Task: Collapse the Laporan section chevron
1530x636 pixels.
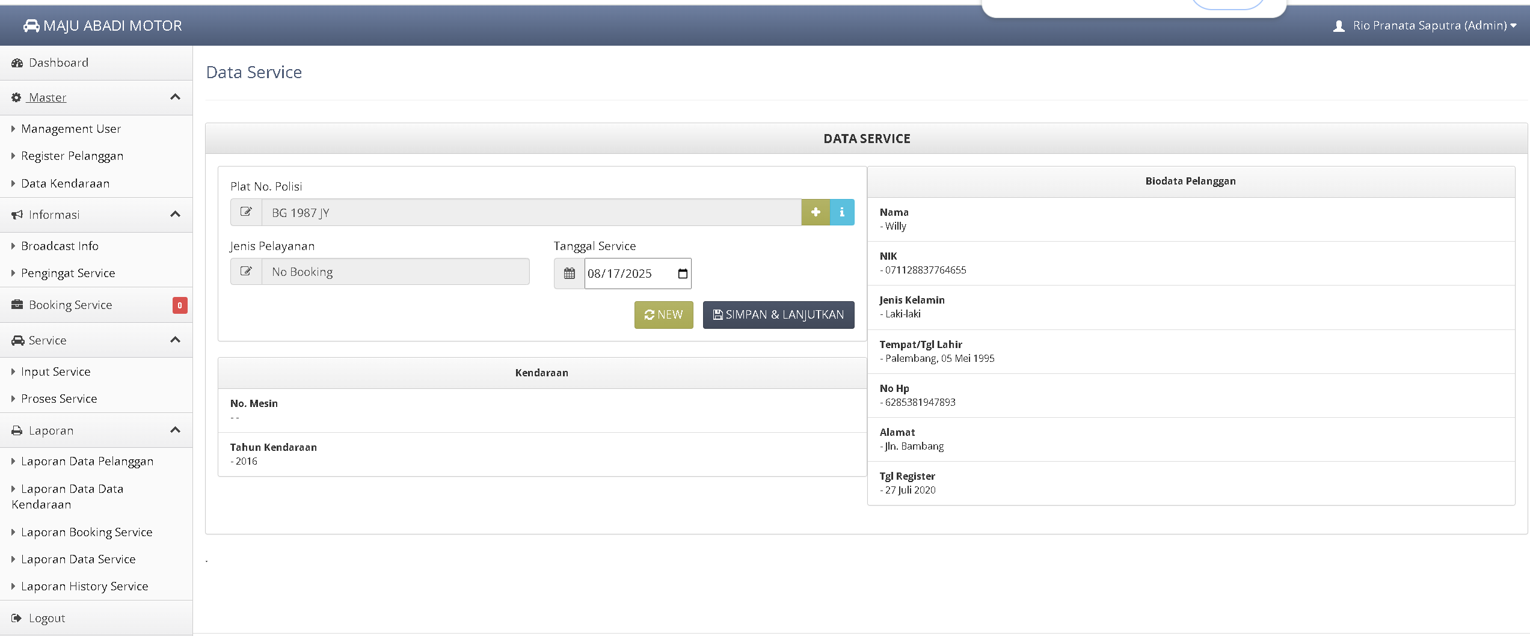Action: pos(175,430)
